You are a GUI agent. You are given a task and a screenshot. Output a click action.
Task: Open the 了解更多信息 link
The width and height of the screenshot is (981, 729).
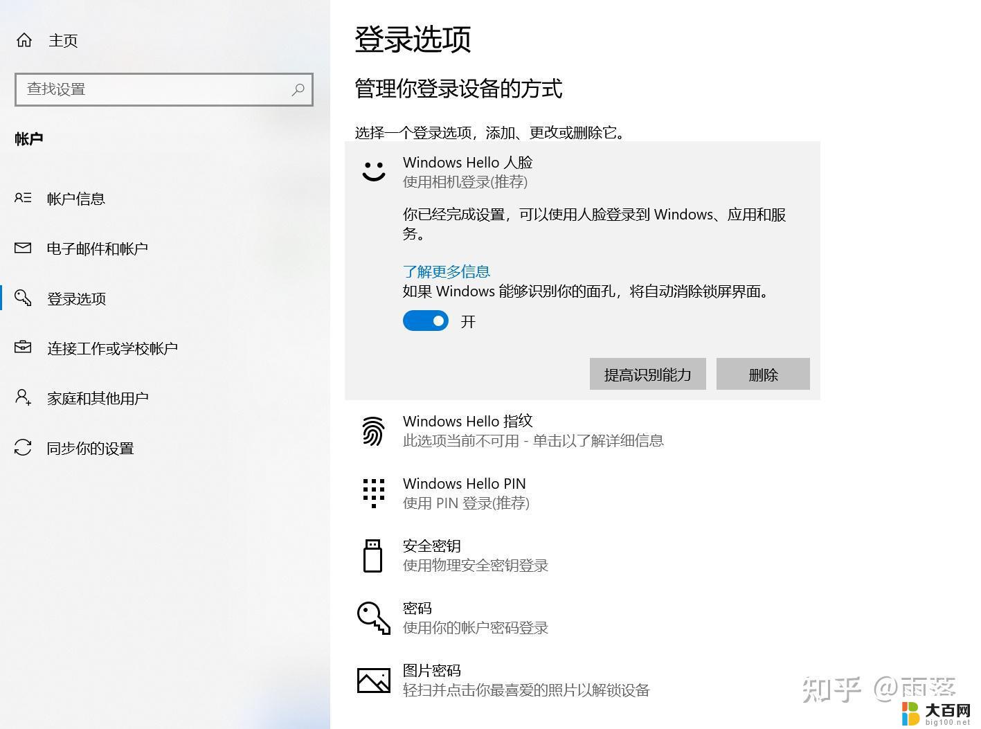447,271
